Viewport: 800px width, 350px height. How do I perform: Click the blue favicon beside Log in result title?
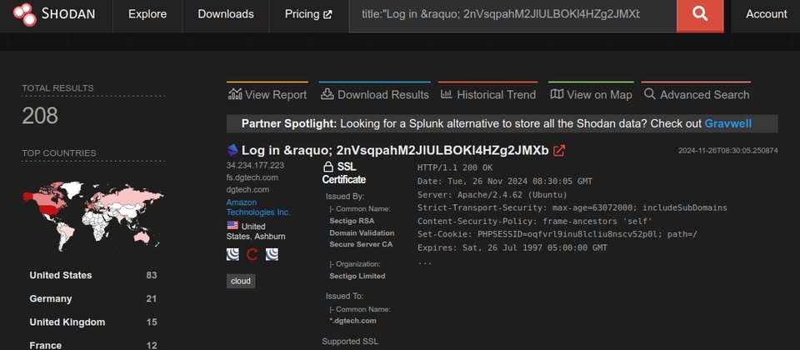(x=232, y=150)
